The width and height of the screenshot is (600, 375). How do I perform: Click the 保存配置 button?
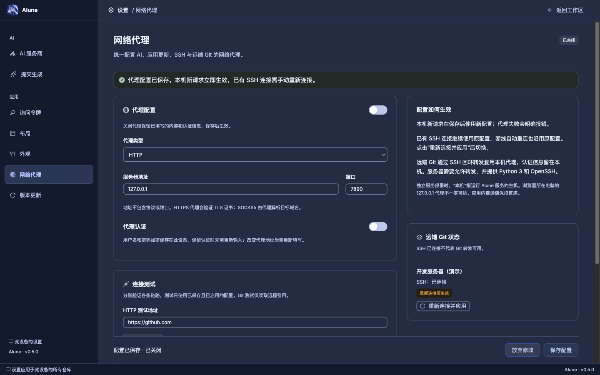pos(561,350)
